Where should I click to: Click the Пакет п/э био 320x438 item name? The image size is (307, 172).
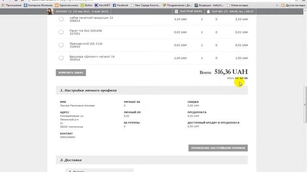pos(86,31)
